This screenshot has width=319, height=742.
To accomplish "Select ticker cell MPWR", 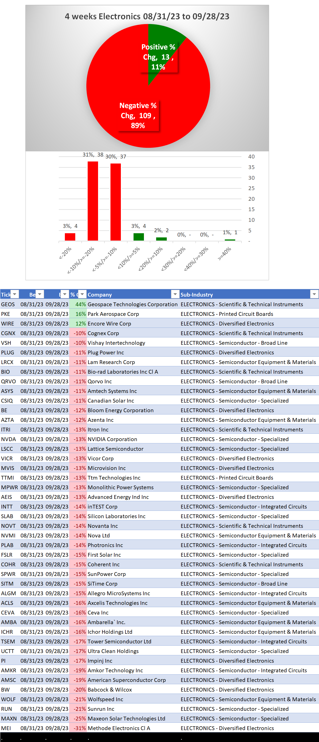I will point(9,487).
